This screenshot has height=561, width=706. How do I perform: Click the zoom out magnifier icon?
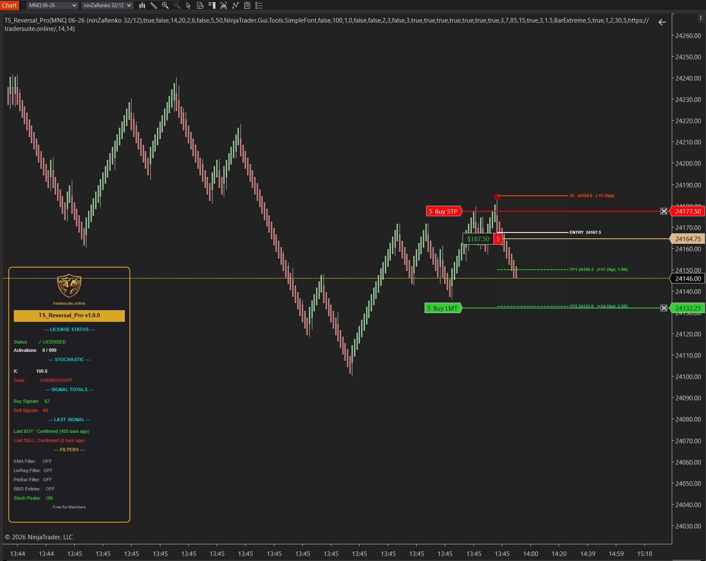[177, 5]
